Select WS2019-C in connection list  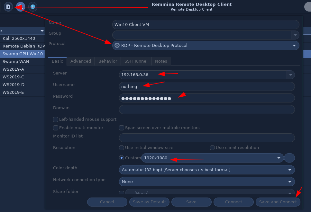pos(23,77)
